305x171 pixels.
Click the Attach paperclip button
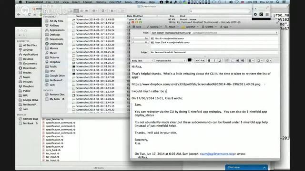[x=171, y=27]
